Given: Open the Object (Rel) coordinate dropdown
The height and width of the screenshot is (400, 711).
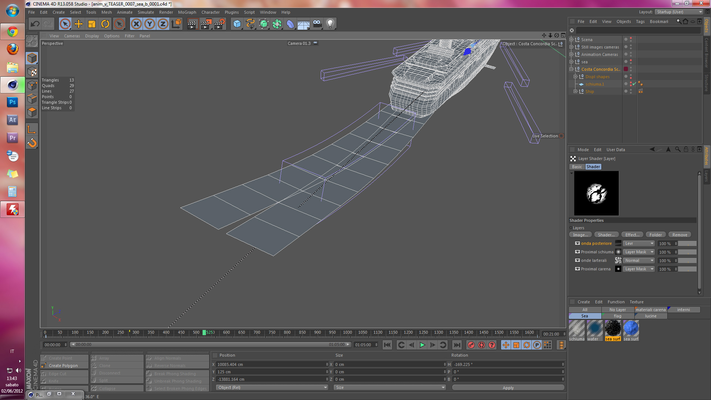Looking at the screenshot, I should point(271,387).
